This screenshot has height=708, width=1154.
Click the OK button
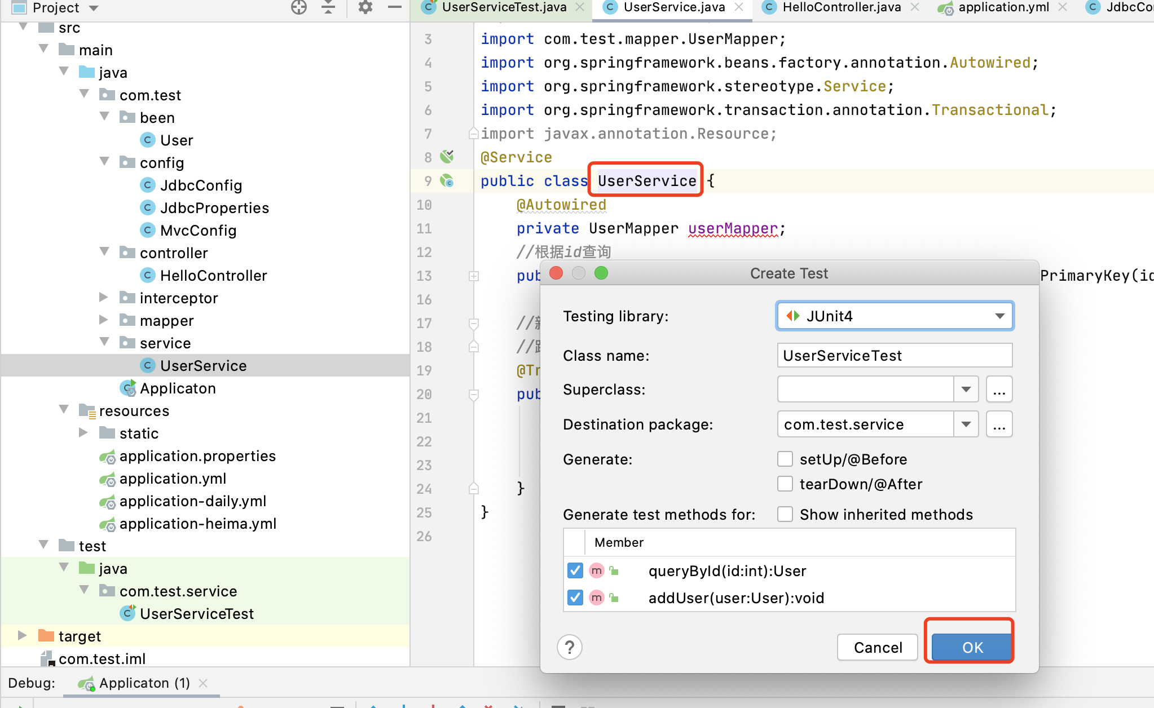972,647
